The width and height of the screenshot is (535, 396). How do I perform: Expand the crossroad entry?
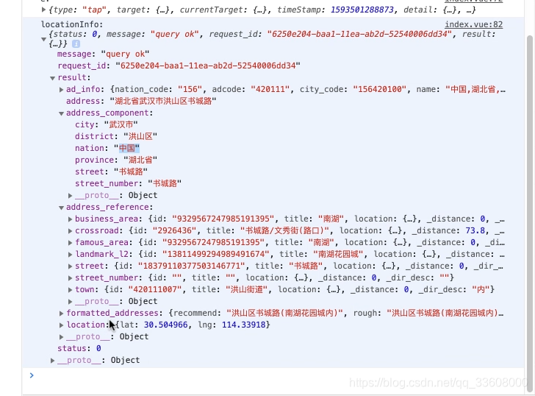[71, 231]
